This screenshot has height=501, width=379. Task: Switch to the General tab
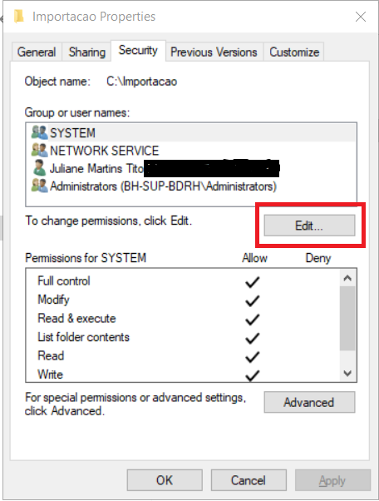coord(37,52)
